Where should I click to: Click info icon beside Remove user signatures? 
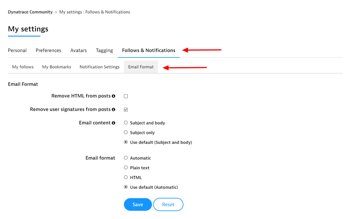click(x=114, y=109)
